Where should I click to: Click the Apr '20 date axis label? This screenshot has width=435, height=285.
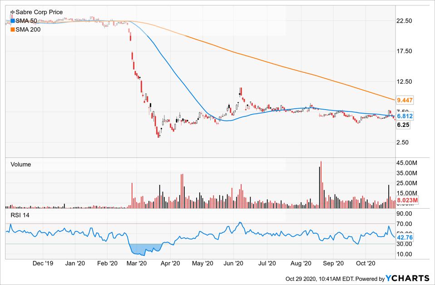click(x=170, y=263)
